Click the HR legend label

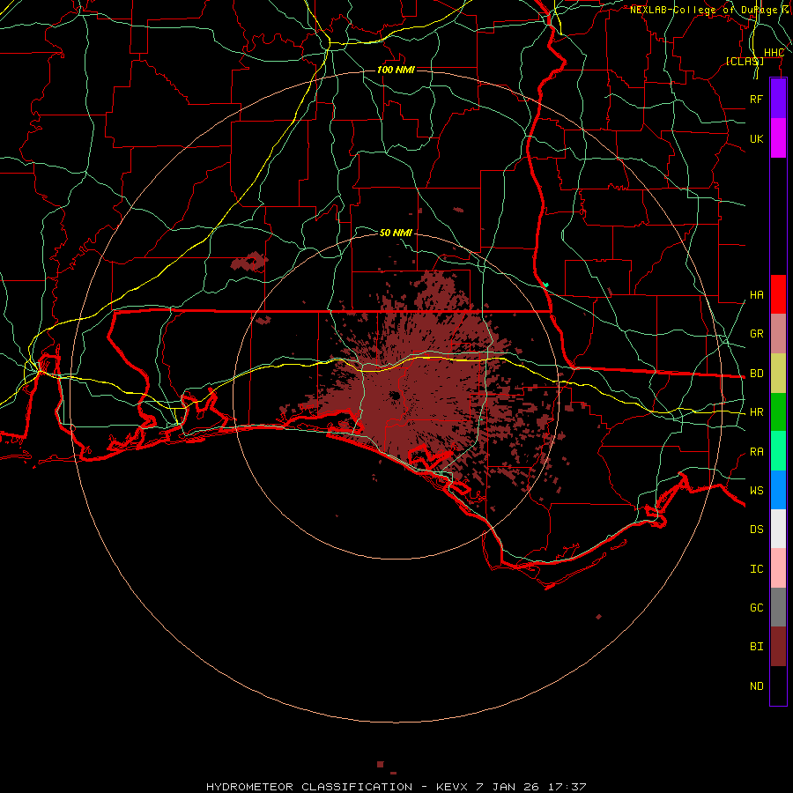point(756,412)
